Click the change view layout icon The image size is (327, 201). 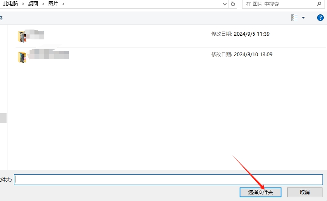tap(294, 18)
